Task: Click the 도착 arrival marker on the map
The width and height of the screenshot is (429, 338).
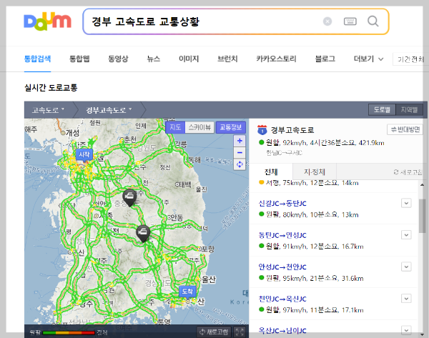Action: pyautogui.click(x=187, y=292)
